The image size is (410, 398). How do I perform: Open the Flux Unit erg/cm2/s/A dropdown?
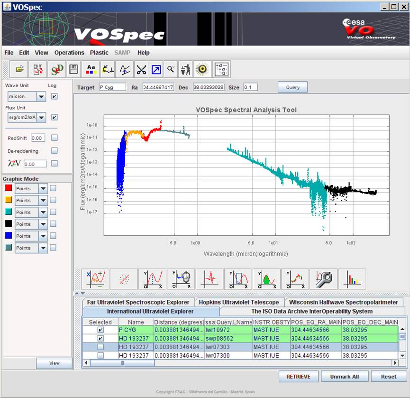[41, 118]
